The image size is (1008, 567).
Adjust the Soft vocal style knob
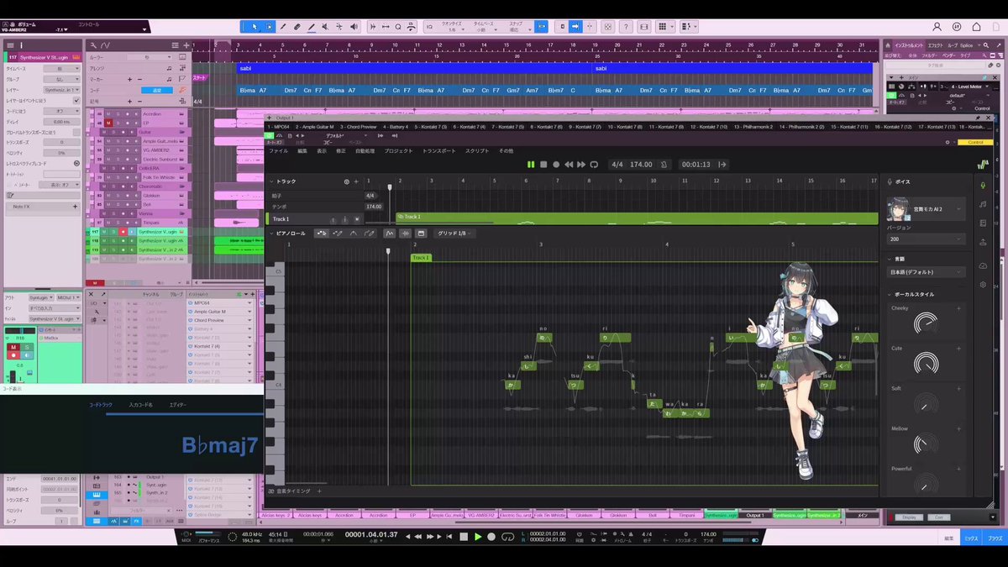927,406
